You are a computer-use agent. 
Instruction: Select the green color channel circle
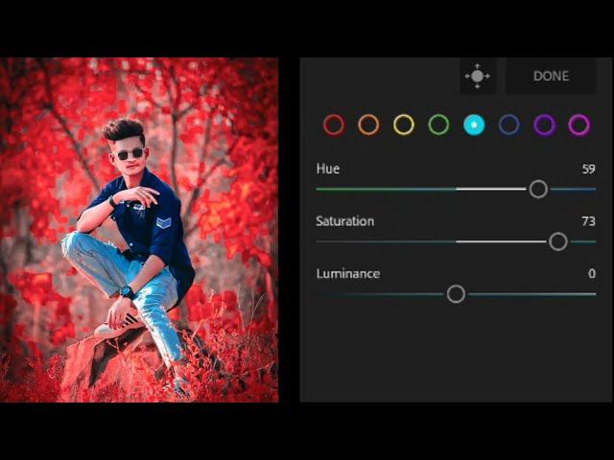[438, 125]
